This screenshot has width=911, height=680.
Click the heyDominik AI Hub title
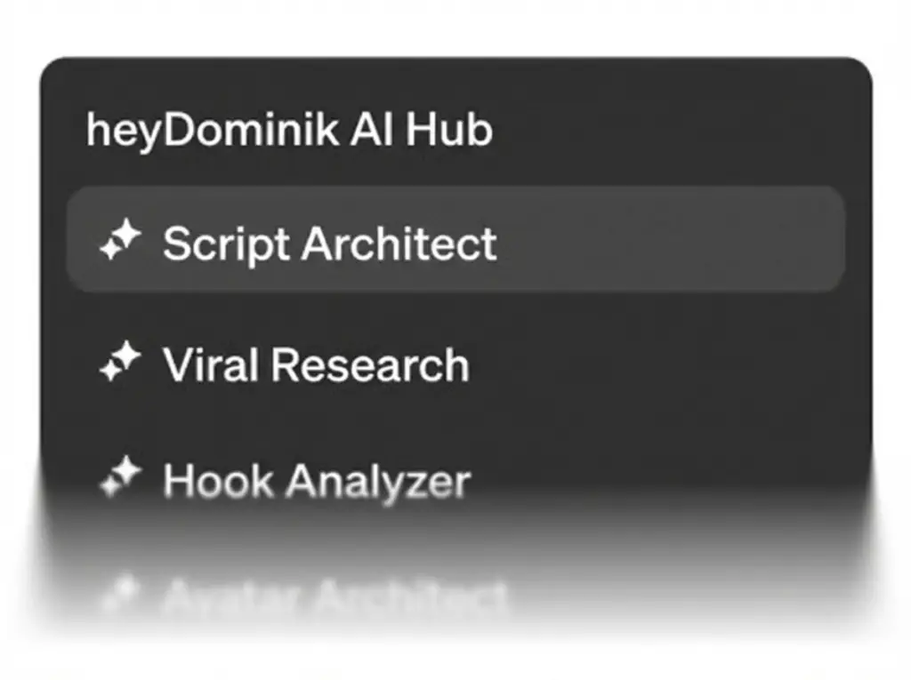point(289,131)
